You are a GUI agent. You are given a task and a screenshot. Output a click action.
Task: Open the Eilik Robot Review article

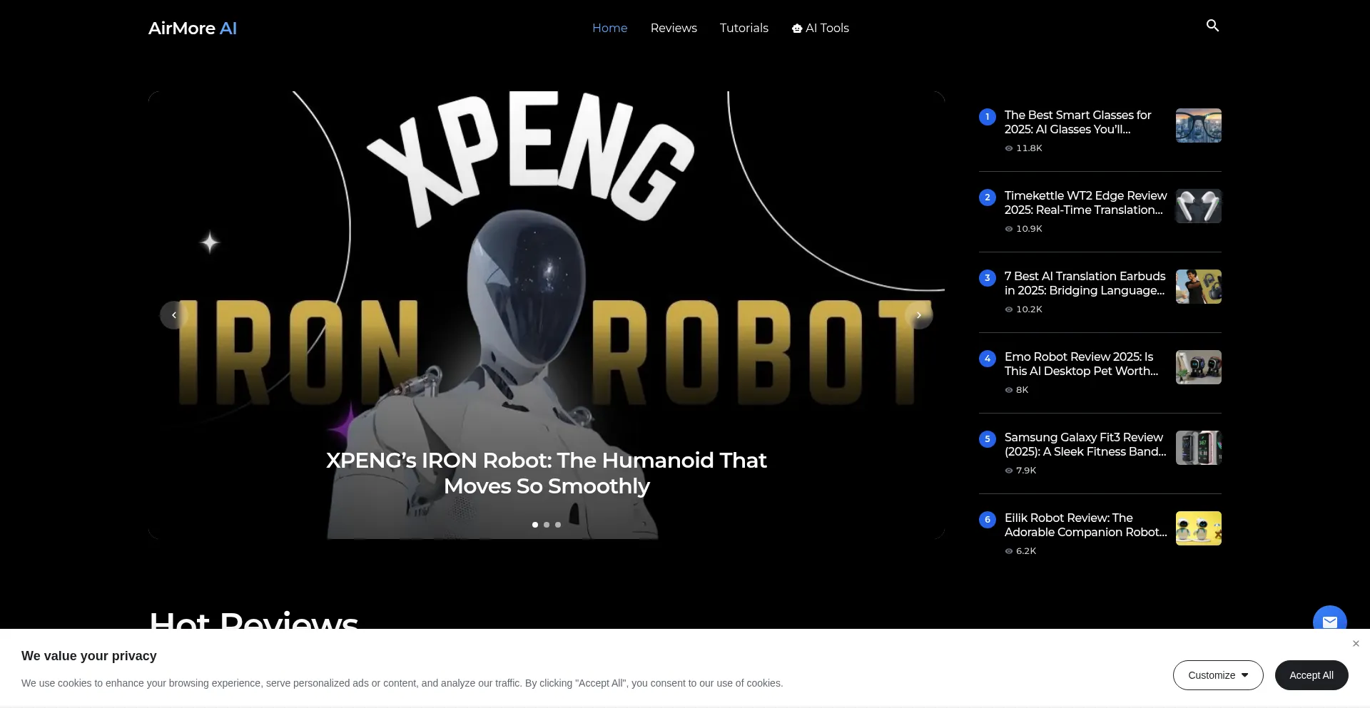click(1086, 525)
